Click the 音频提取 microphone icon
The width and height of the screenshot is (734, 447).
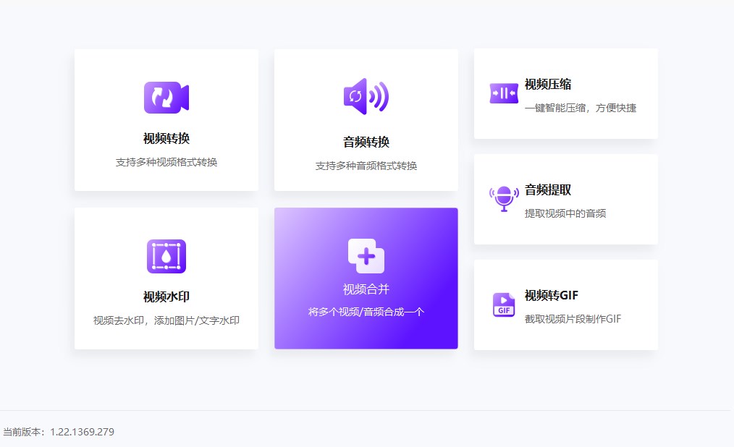point(504,195)
